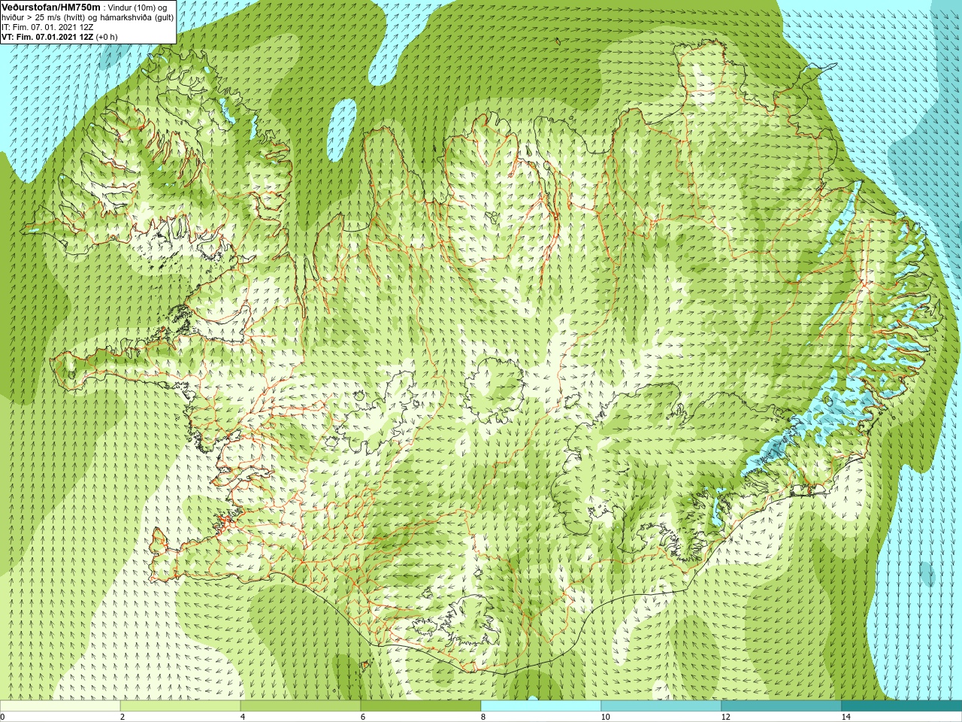This screenshot has height=722, width=962.
Task: Click the 'VT: Fim. 07.01.2021 12Z (+0 h)' line
Action: point(59,36)
